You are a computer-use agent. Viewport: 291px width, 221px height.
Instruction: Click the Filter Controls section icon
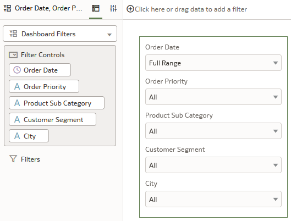click(x=13, y=55)
